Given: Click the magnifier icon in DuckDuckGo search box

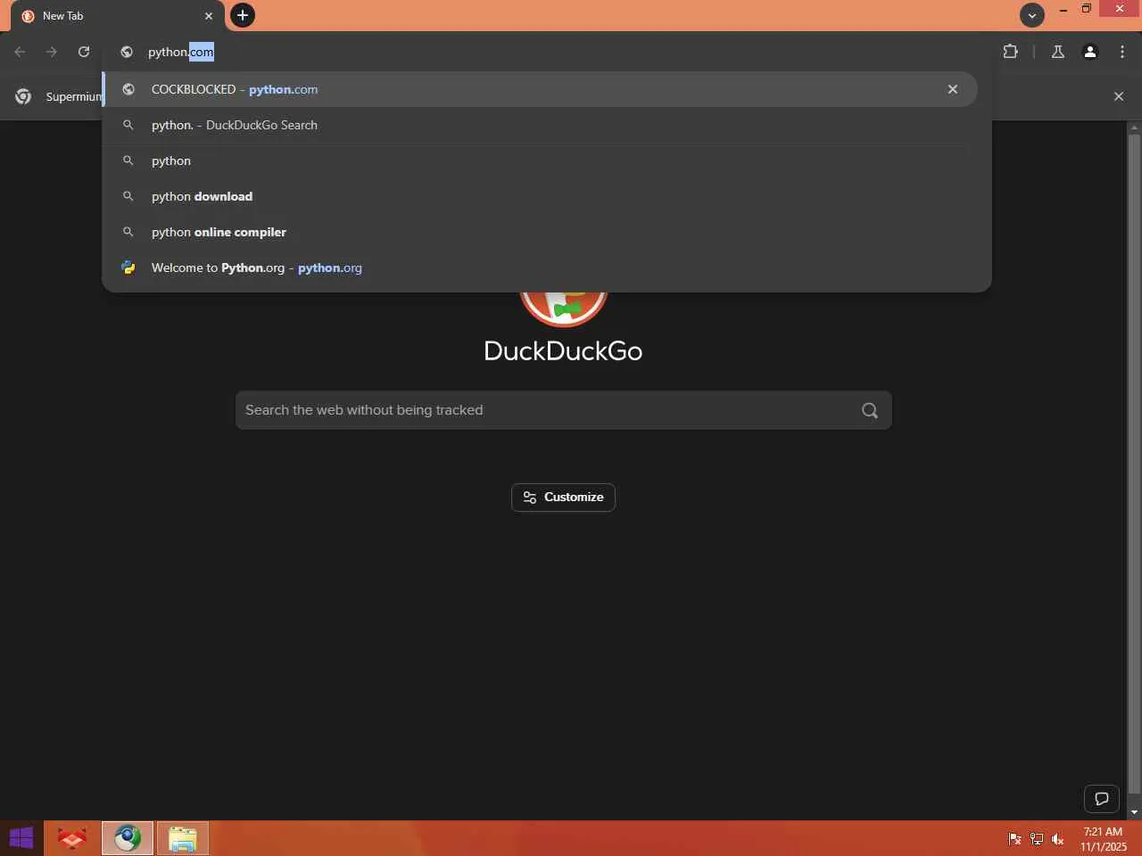Looking at the screenshot, I should tap(870, 410).
